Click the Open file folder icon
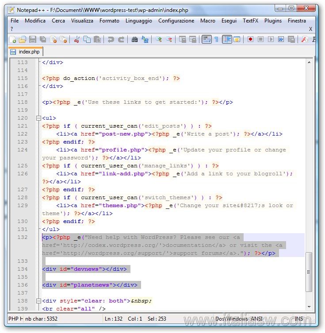The image size is (325, 333). (23, 39)
